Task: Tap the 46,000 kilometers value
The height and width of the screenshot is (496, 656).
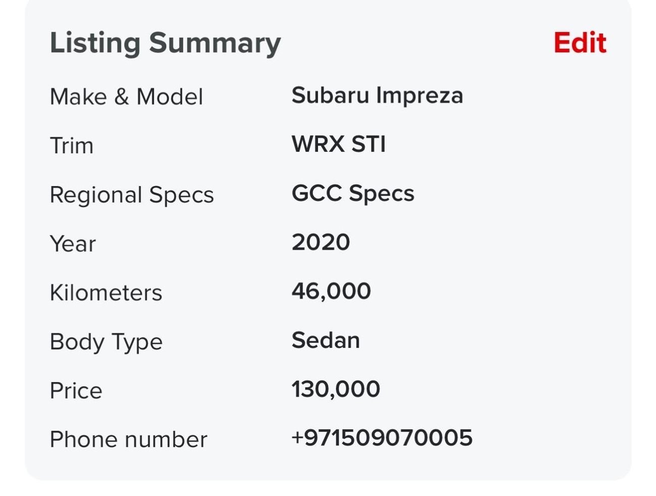Action: 331,291
